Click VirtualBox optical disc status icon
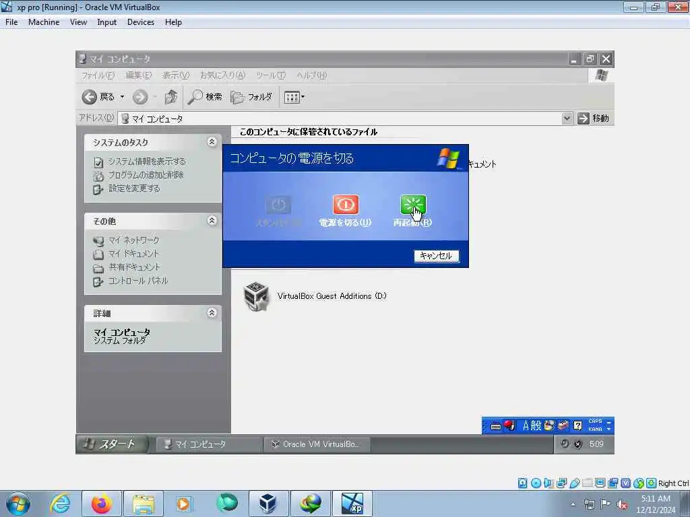690x517 pixels. point(536,483)
